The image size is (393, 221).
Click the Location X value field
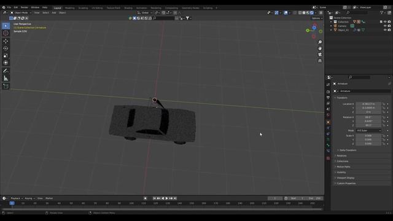tap(368, 104)
